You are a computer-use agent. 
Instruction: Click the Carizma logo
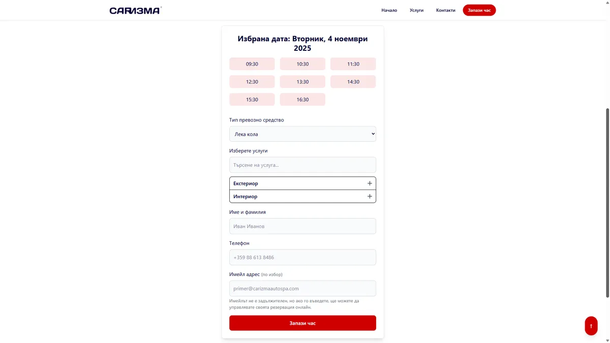point(135,10)
